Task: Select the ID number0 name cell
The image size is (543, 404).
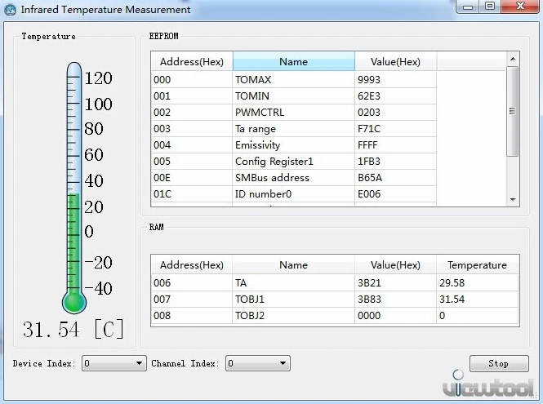Action: pos(294,194)
